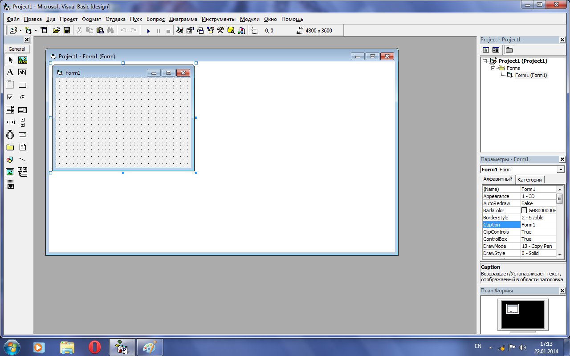Select the BorderStyle property row

(519, 218)
